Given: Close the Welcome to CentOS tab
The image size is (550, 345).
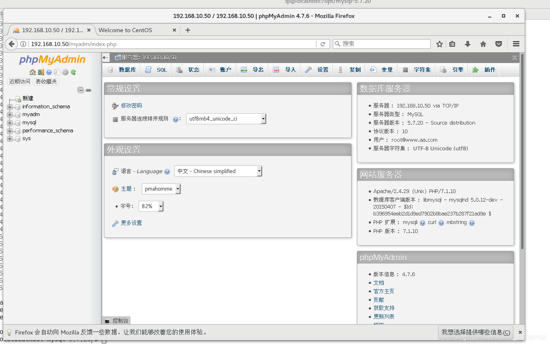Looking at the screenshot, I should click(x=174, y=30).
